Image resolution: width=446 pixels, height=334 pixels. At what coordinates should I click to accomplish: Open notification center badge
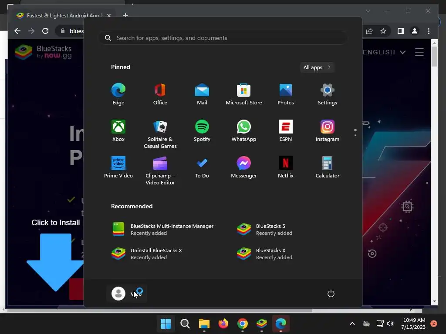pos(434,324)
